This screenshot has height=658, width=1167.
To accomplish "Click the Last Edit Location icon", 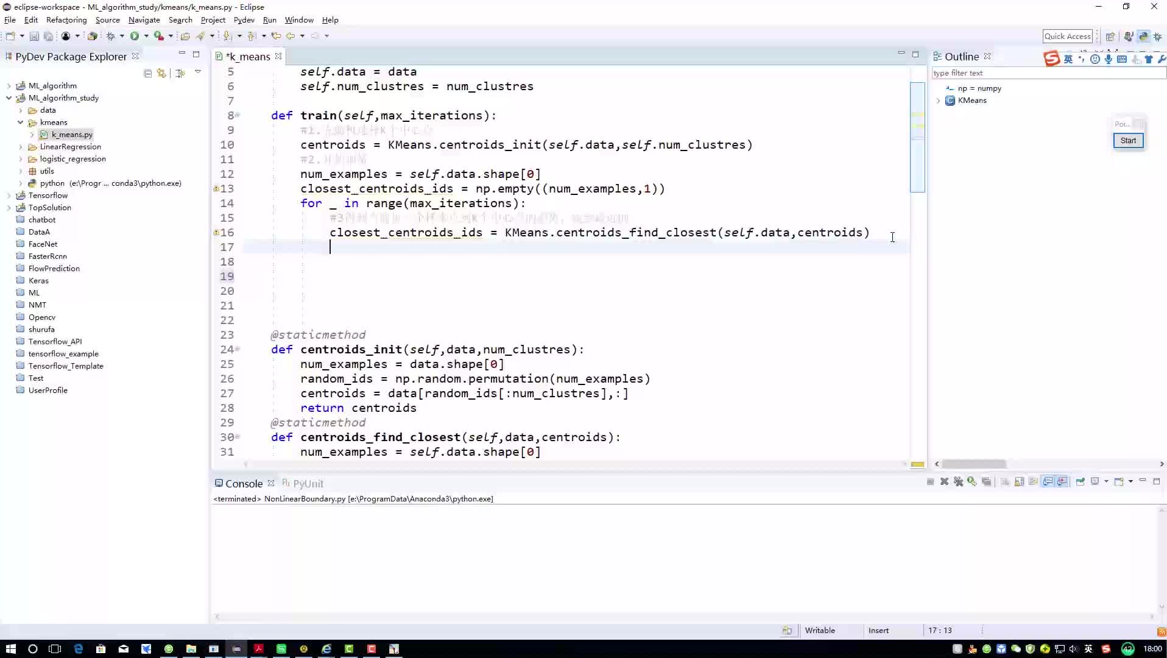I will [276, 36].
